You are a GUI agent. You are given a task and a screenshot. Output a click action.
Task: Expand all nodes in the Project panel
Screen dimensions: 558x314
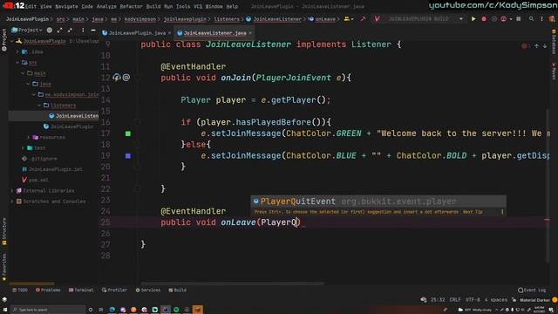59,31
